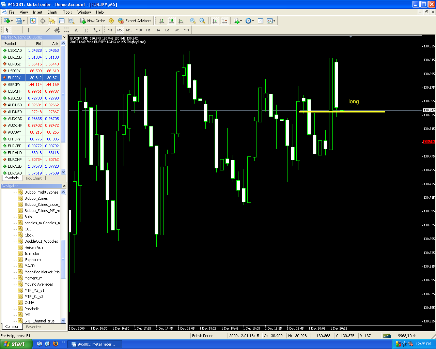436x349 pixels.
Task: Close the Market Watch panel
Action: coord(64,37)
